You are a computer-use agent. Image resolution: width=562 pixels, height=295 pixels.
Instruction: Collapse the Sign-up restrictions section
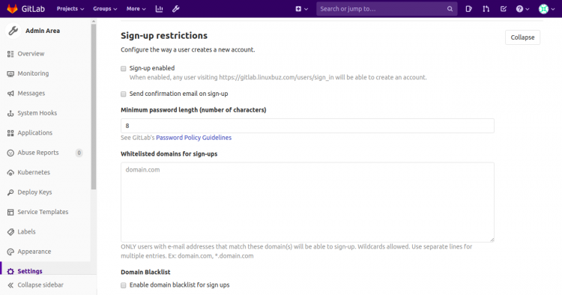(x=522, y=37)
